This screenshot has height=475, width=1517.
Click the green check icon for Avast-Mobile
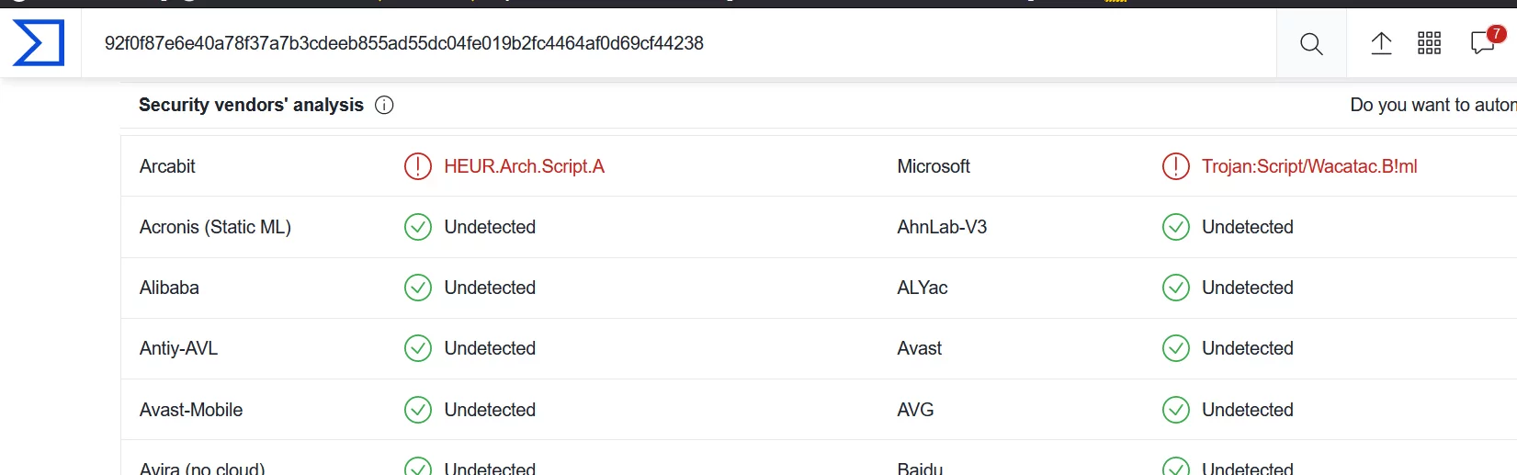pyautogui.click(x=418, y=410)
